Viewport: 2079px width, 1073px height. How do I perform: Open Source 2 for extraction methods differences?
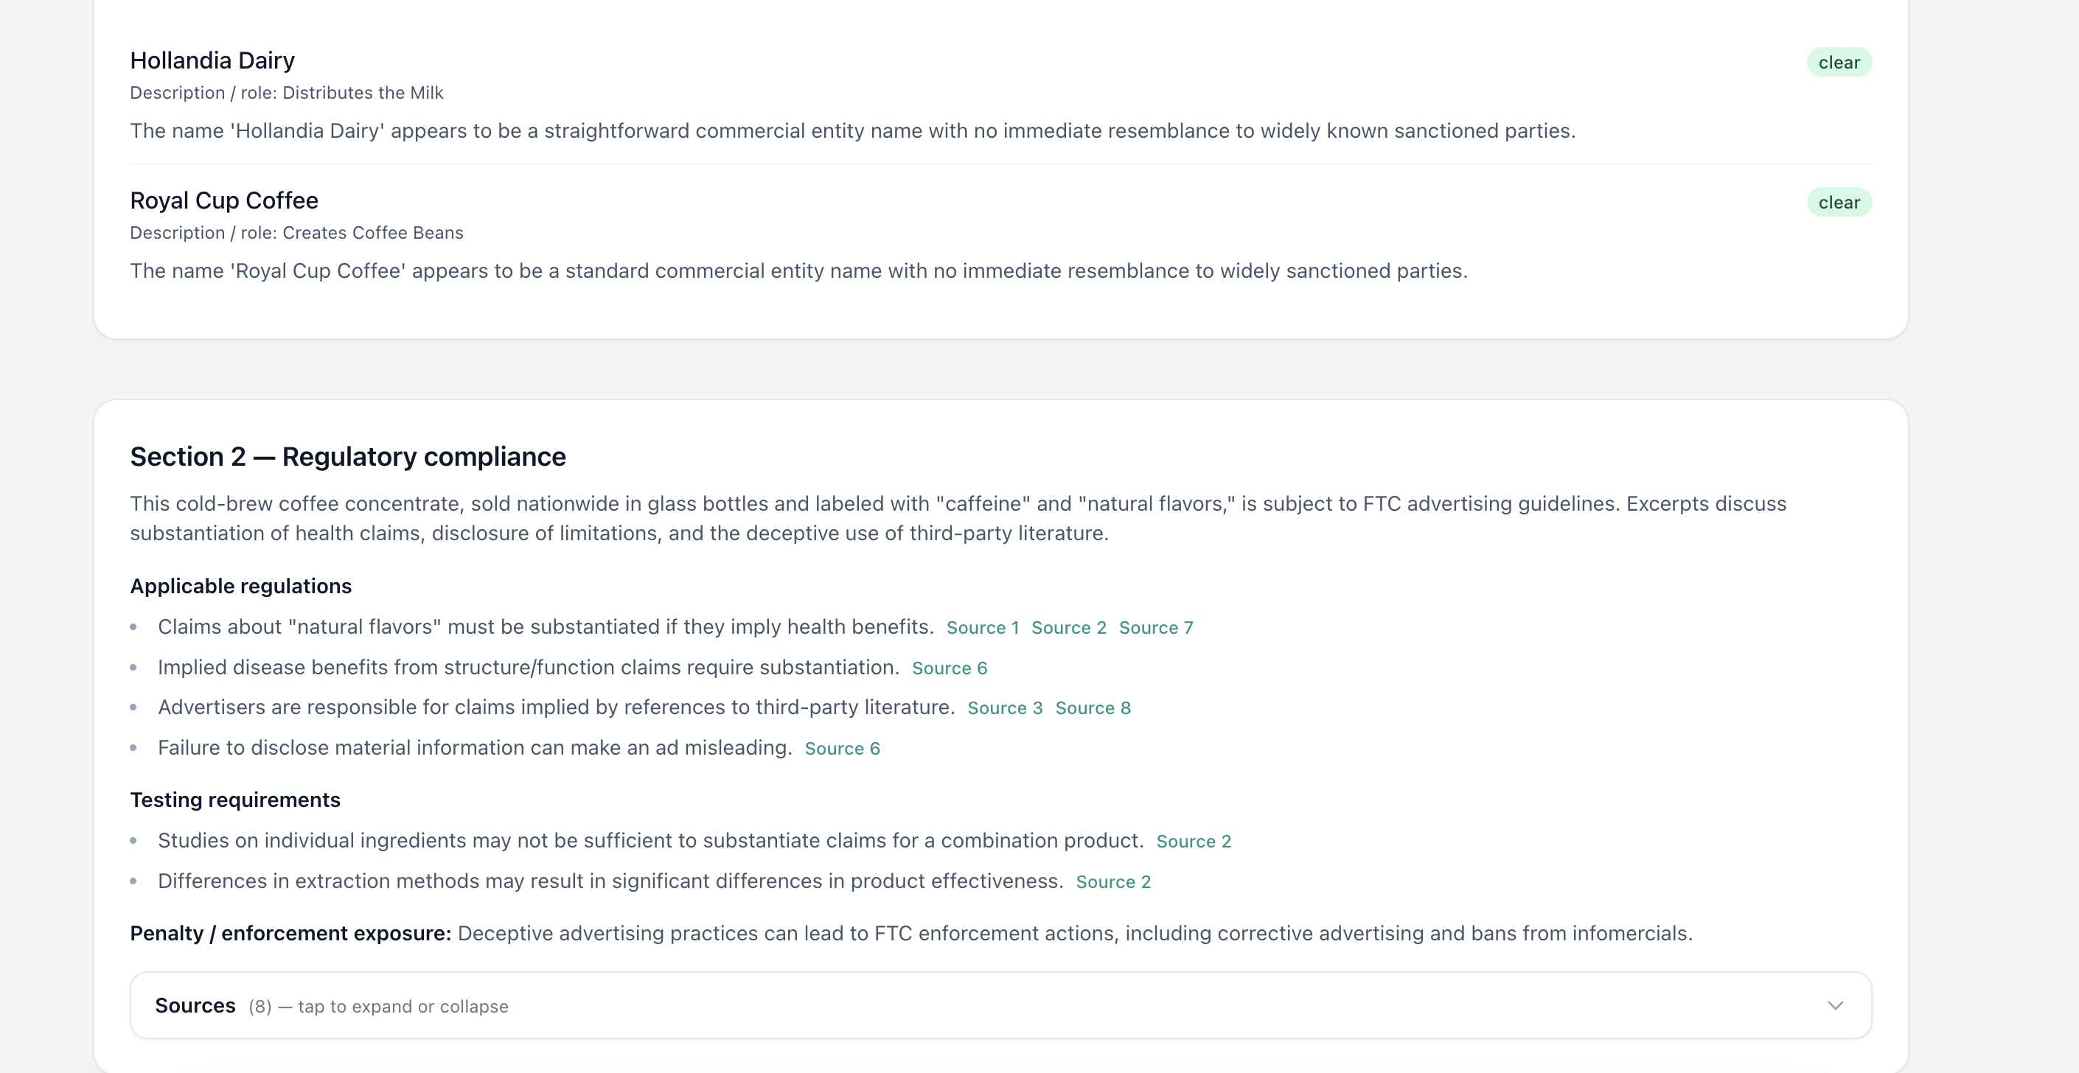click(x=1113, y=882)
